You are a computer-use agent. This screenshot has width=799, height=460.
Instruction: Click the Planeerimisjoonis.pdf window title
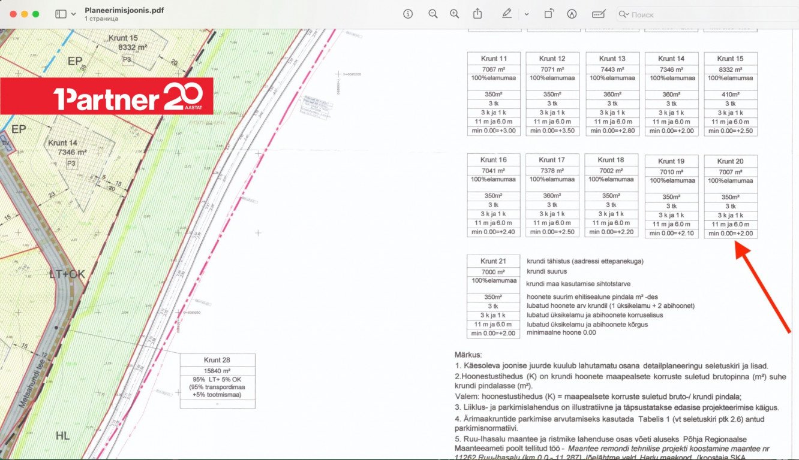tap(124, 10)
